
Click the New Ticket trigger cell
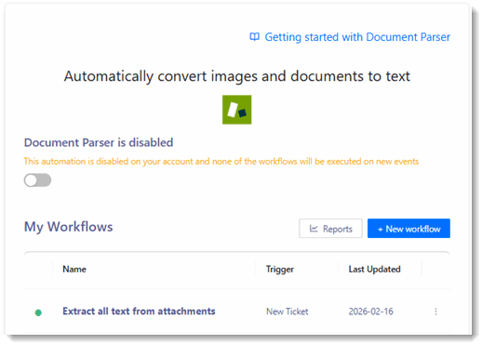tap(288, 311)
